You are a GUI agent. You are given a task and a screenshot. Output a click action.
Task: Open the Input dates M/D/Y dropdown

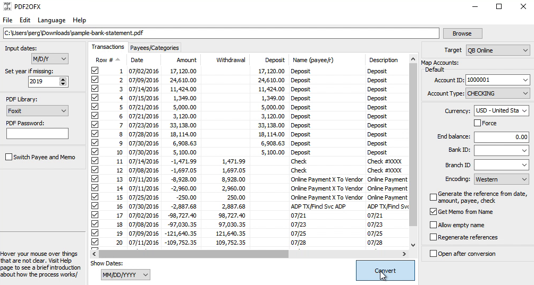coord(50,59)
